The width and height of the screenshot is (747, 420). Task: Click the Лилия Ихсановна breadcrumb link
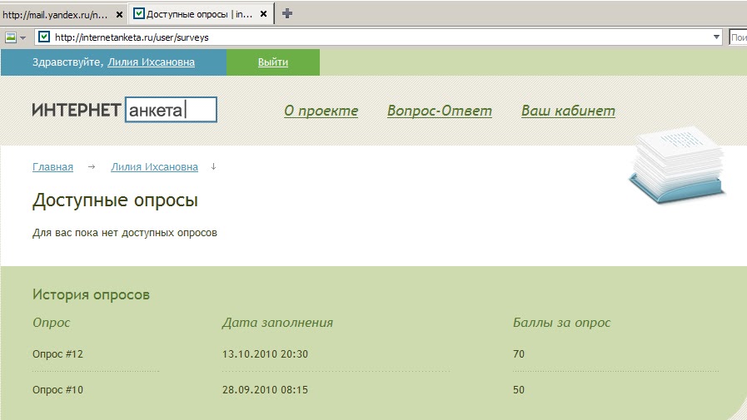click(154, 167)
